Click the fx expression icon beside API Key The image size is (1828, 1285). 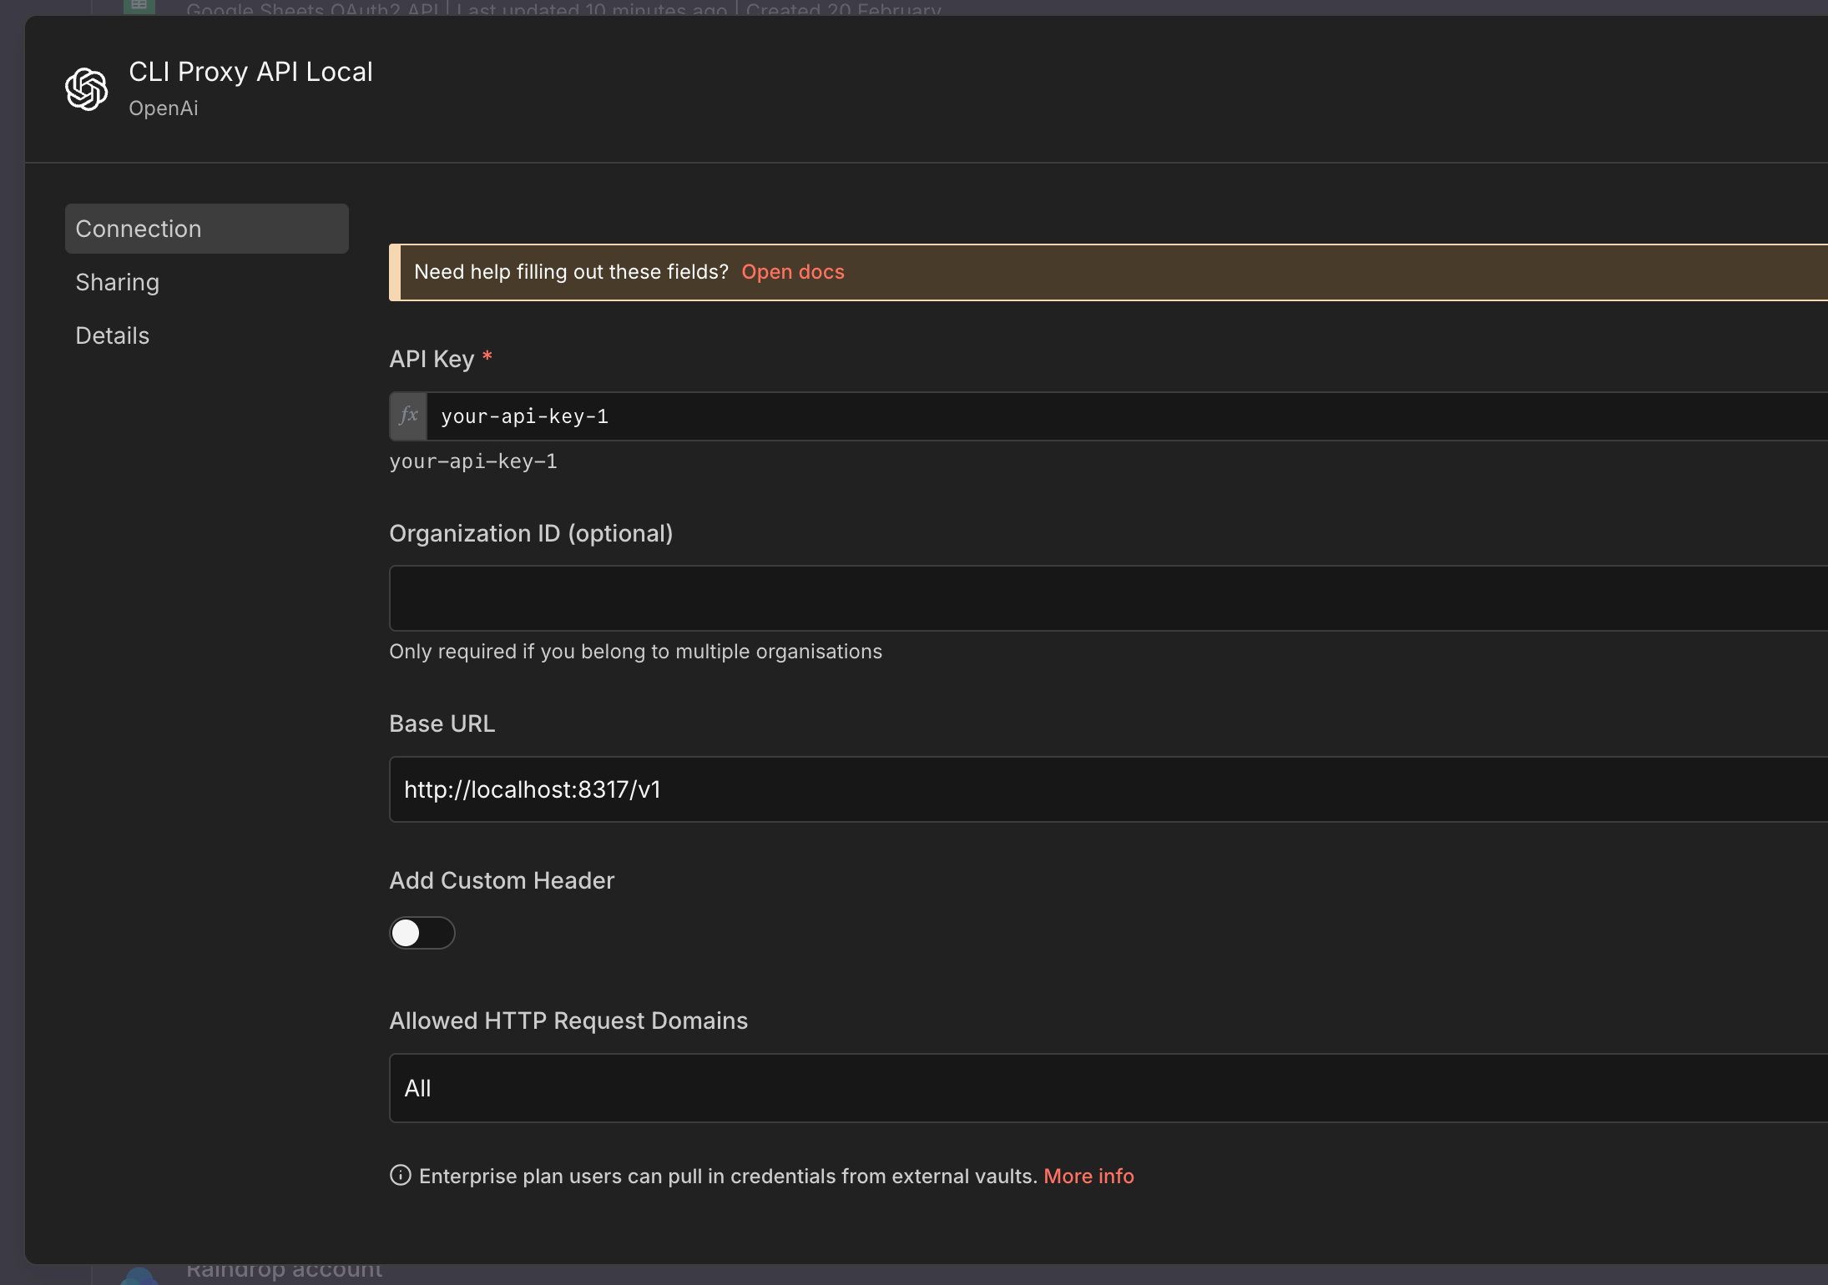pyautogui.click(x=408, y=416)
